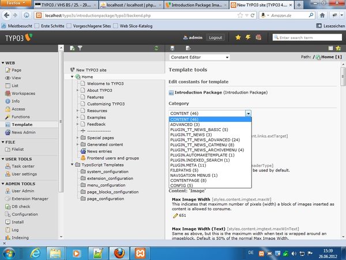The height and width of the screenshot is (260, 346).
Task: Select the page_blocks_configuration folder
Action: point(112,192)
